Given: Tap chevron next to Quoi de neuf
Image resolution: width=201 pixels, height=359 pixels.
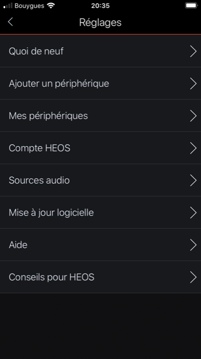Looking at the screenshot, I should (x=193, y=51).
